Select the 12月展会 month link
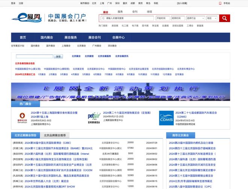This screenshot has width=248, height=189. (x=167, y=74)
